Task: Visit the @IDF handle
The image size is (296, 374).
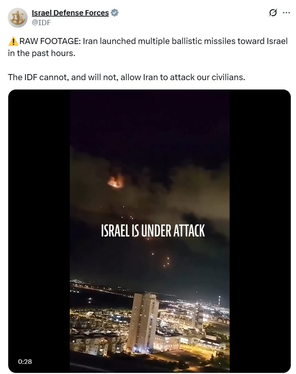Action: pyautogui.click(x=41, y=23)
